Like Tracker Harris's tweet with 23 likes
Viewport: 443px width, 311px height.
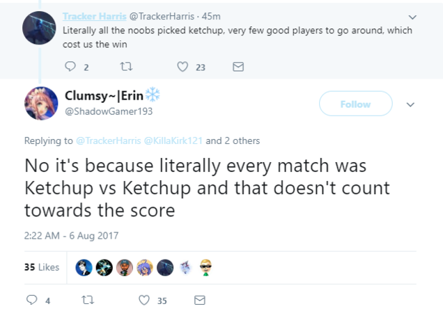click(x=182, y=67)
